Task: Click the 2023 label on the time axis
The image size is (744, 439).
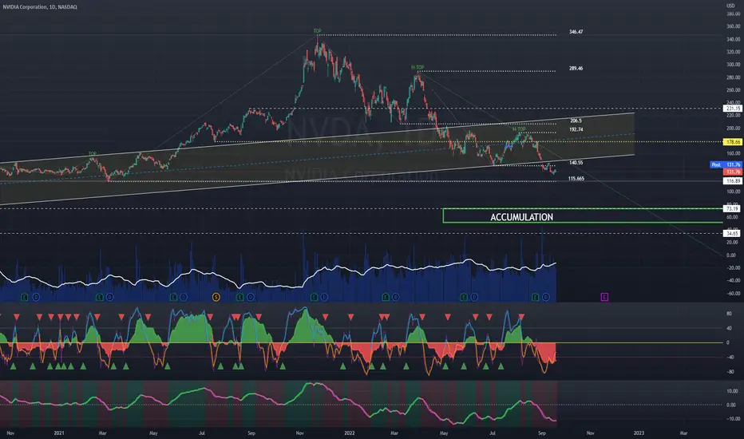Action: [639, 433]
